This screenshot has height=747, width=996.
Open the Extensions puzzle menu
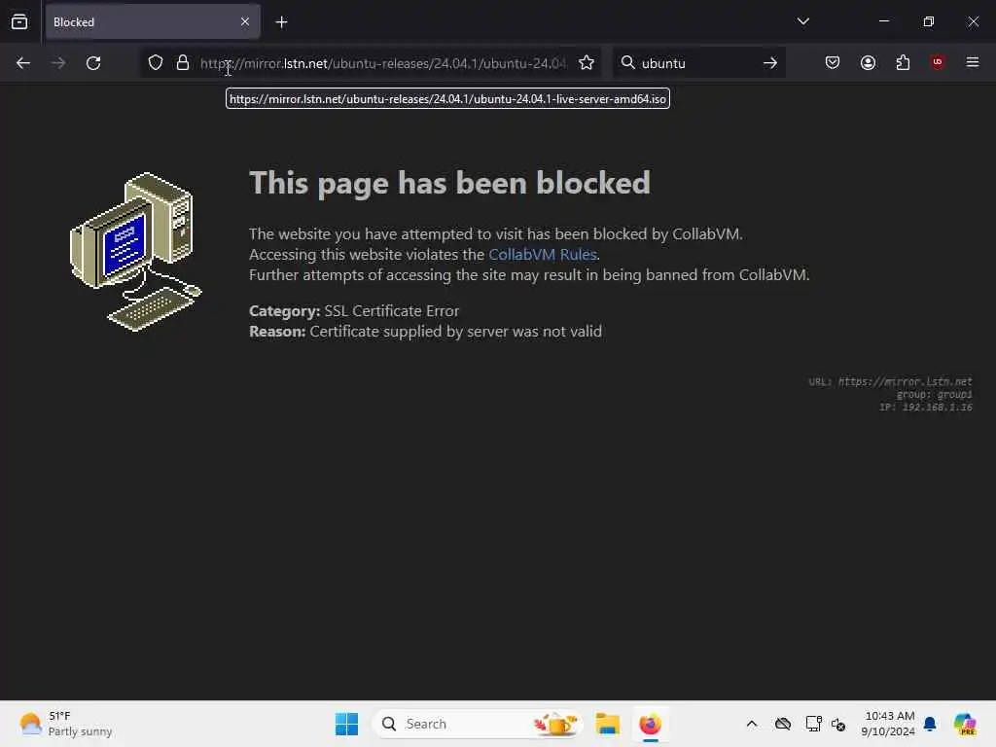click(903, 62)
